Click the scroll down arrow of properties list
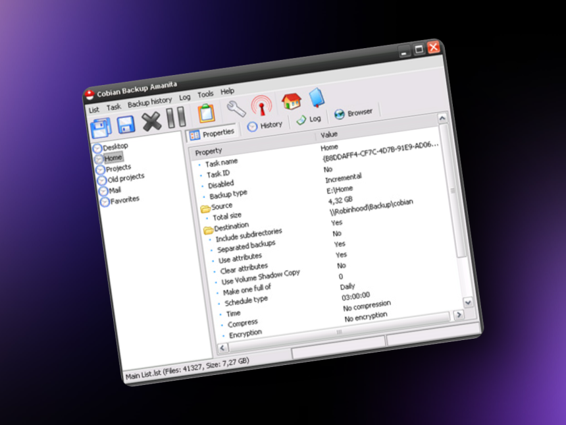 [x=468, y=302]
